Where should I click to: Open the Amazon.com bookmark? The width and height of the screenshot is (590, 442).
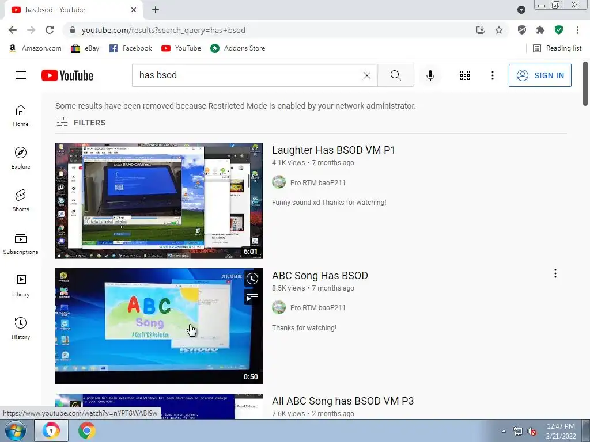pyautogui.click(x=35, y=48)
